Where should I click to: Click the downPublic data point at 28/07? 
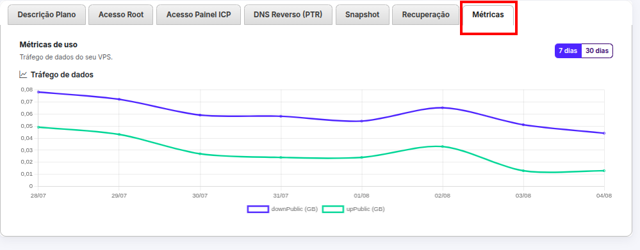[38, 92]
